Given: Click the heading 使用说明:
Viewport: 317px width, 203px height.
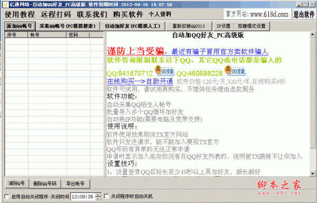Looking at the screenshot, I should [x=122, y=126].
